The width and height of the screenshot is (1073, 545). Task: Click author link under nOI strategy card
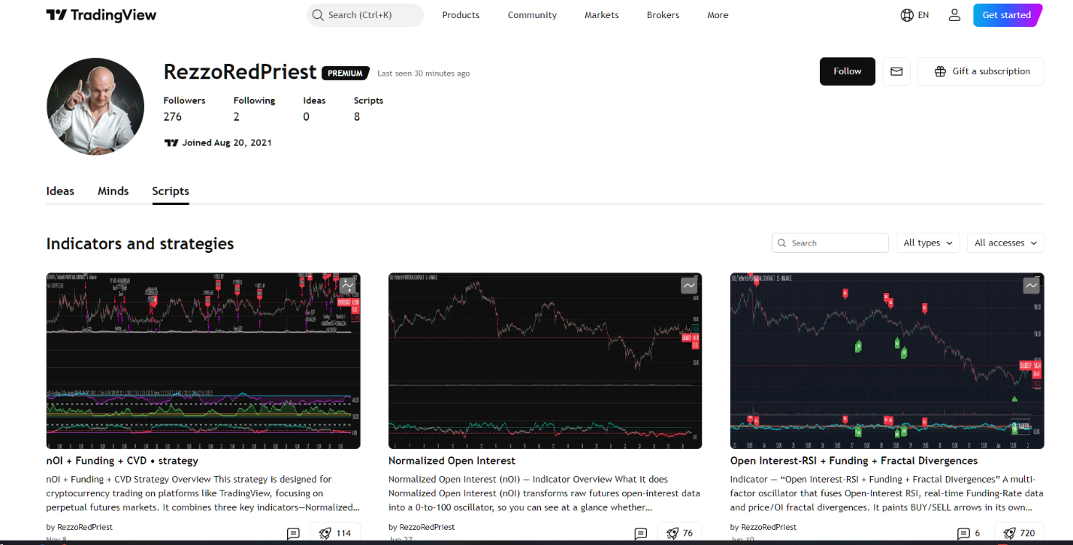point(80,527)
